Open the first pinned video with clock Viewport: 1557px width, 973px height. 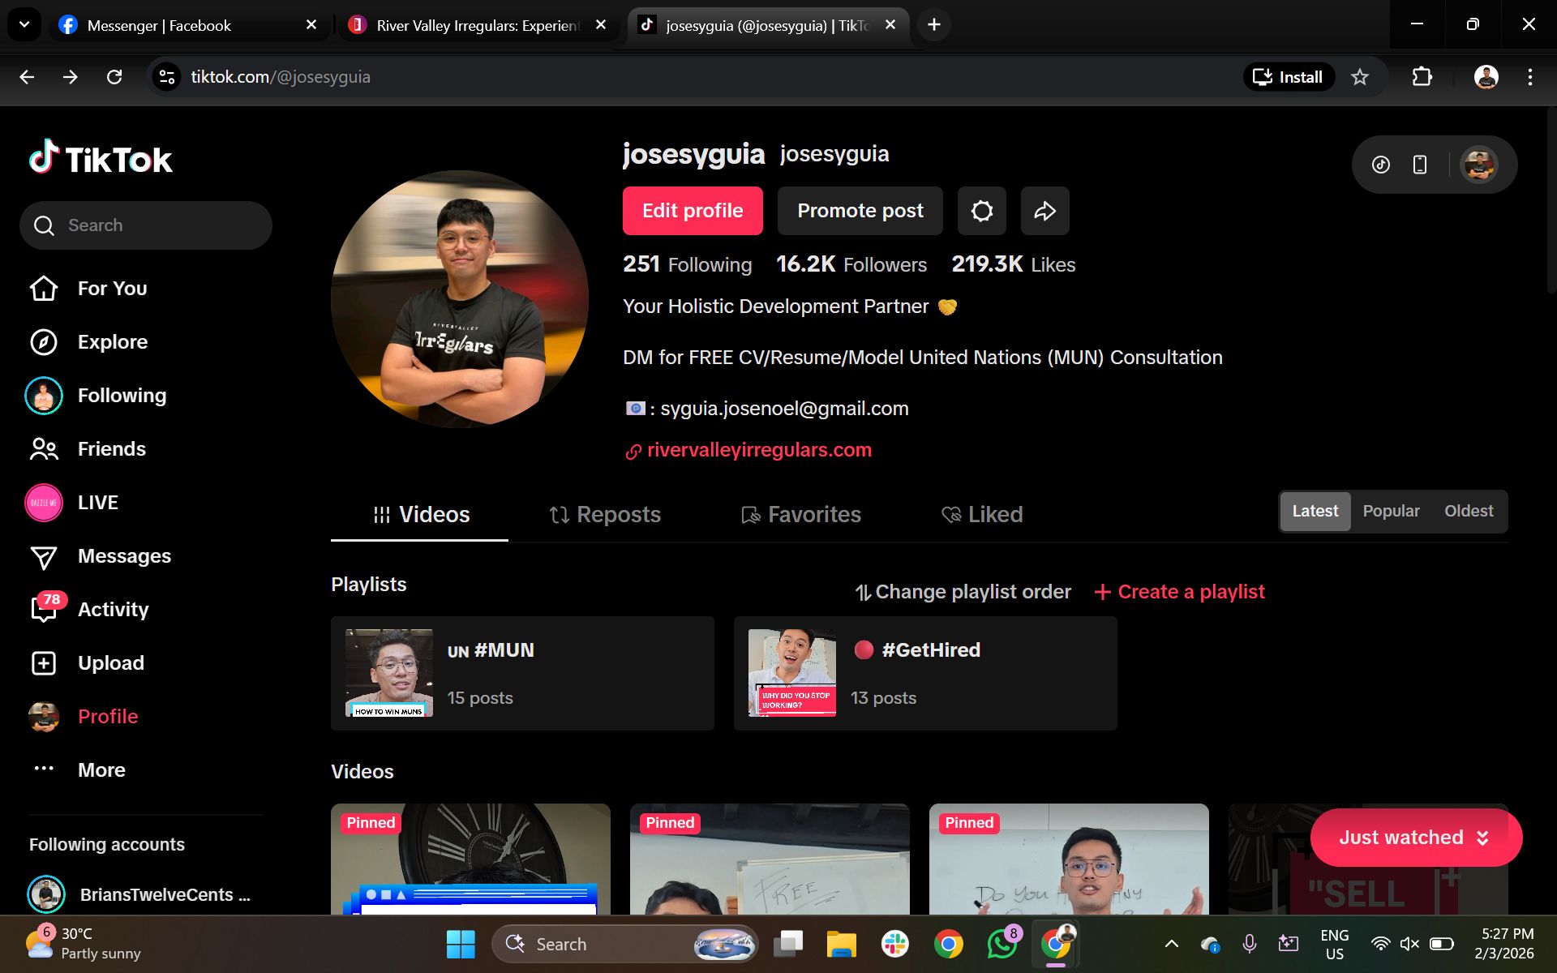pyautogui.click(x=470, y=859)
